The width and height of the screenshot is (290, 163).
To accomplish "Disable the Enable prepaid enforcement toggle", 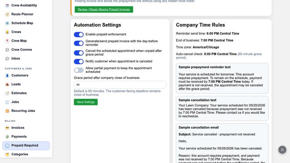I will point(78,34).
